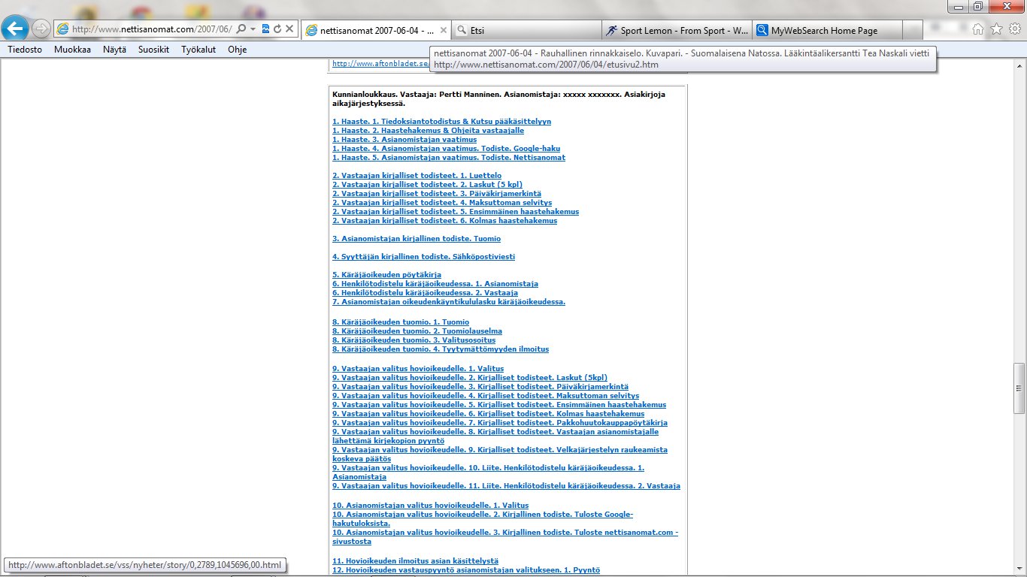Click the Forward navigation arrow
1027x577 pixels.
click(42, 29)
